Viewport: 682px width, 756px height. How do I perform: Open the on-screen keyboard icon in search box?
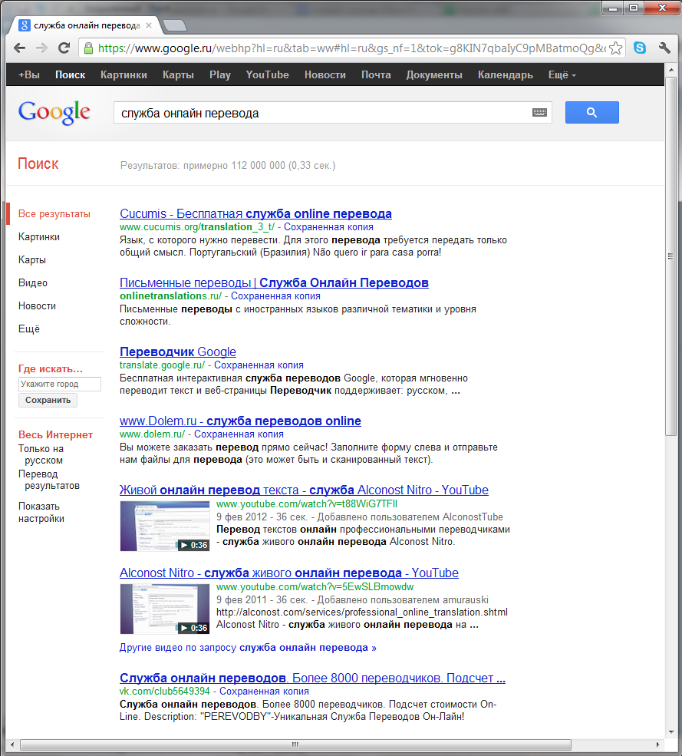tap(539, 112)
